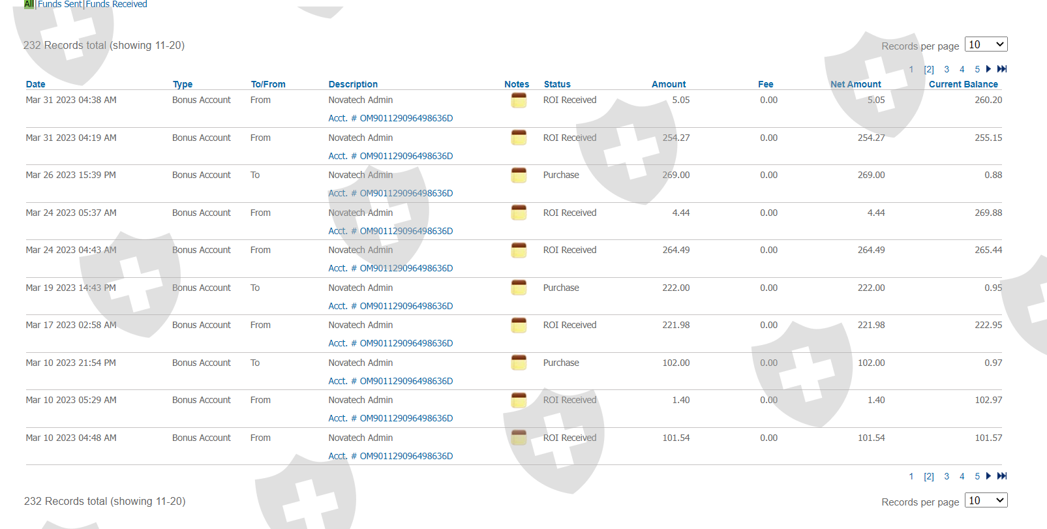
Task: Open account link for Mar 24 04:43 AM row
Action: coord(391,268)
